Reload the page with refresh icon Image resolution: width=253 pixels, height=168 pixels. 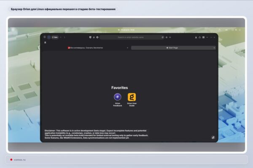click(x=162, y=37)
